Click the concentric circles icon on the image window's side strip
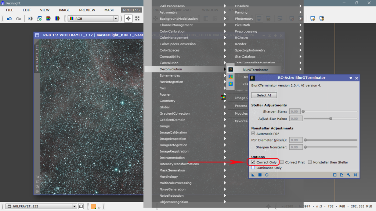The height and width of the screenshot is (211, 376). pos(37,191)
